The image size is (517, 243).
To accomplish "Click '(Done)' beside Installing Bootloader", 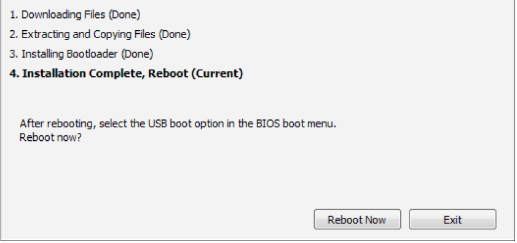I will click(137, 54).
